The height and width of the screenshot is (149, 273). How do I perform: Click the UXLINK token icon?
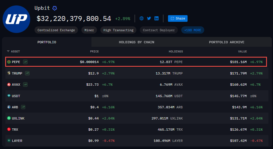pos(9,118)
